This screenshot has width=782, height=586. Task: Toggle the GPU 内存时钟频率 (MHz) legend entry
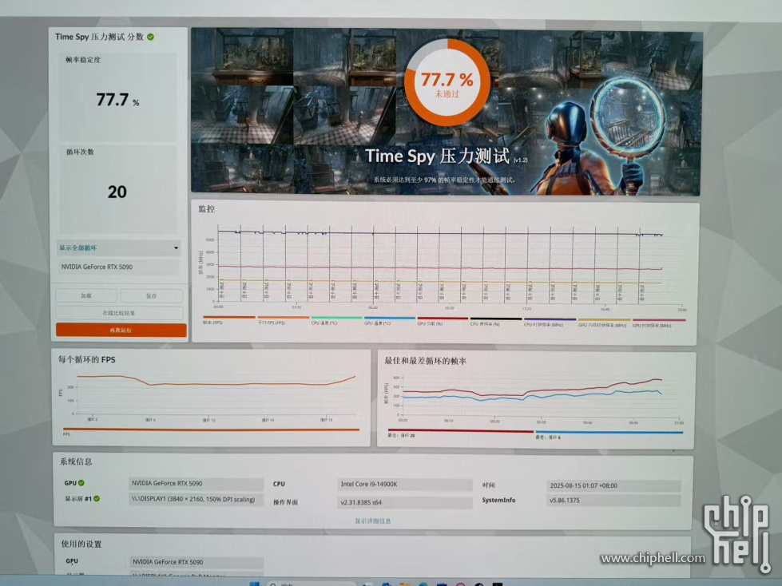point(604,323)
